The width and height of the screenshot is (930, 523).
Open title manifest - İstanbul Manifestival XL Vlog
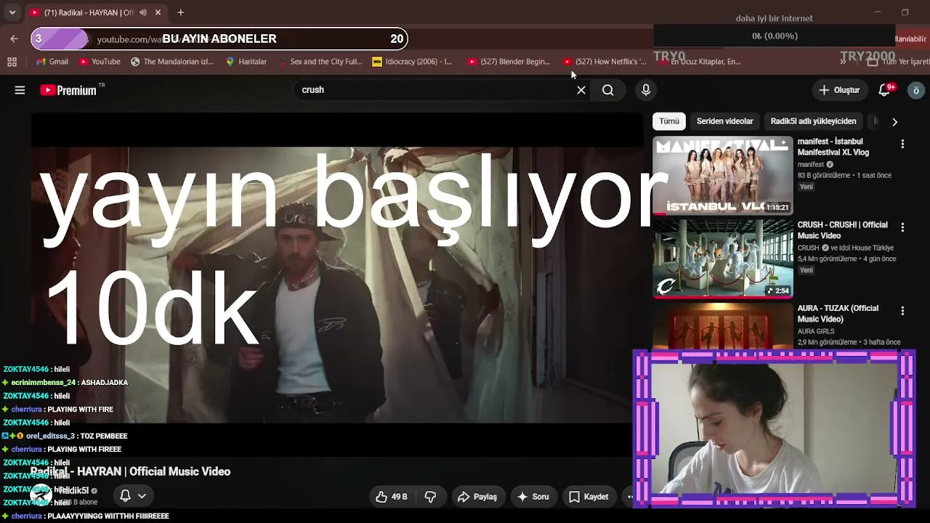833,147
